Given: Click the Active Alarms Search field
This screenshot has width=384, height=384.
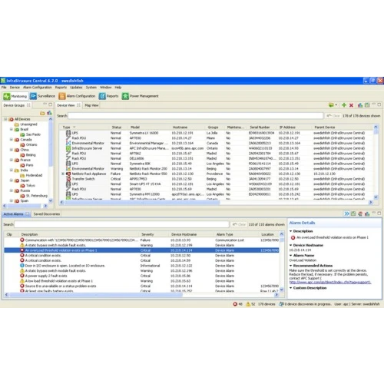Looking at the screenshot, I should tap(121, 224).
